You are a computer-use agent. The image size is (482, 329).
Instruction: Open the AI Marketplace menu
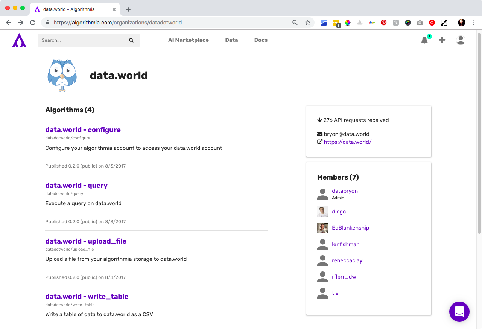189,40
